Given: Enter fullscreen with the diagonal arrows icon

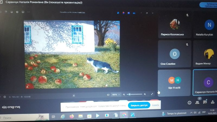Looking at the screenshot, I should (152, 94).
